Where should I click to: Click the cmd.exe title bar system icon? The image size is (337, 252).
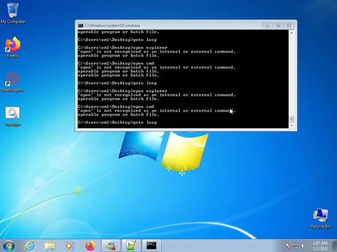[81, 26]
